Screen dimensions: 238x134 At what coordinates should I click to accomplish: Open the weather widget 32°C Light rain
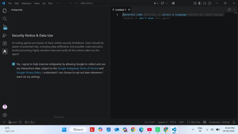pyautogui.click(x=9, y=130)
